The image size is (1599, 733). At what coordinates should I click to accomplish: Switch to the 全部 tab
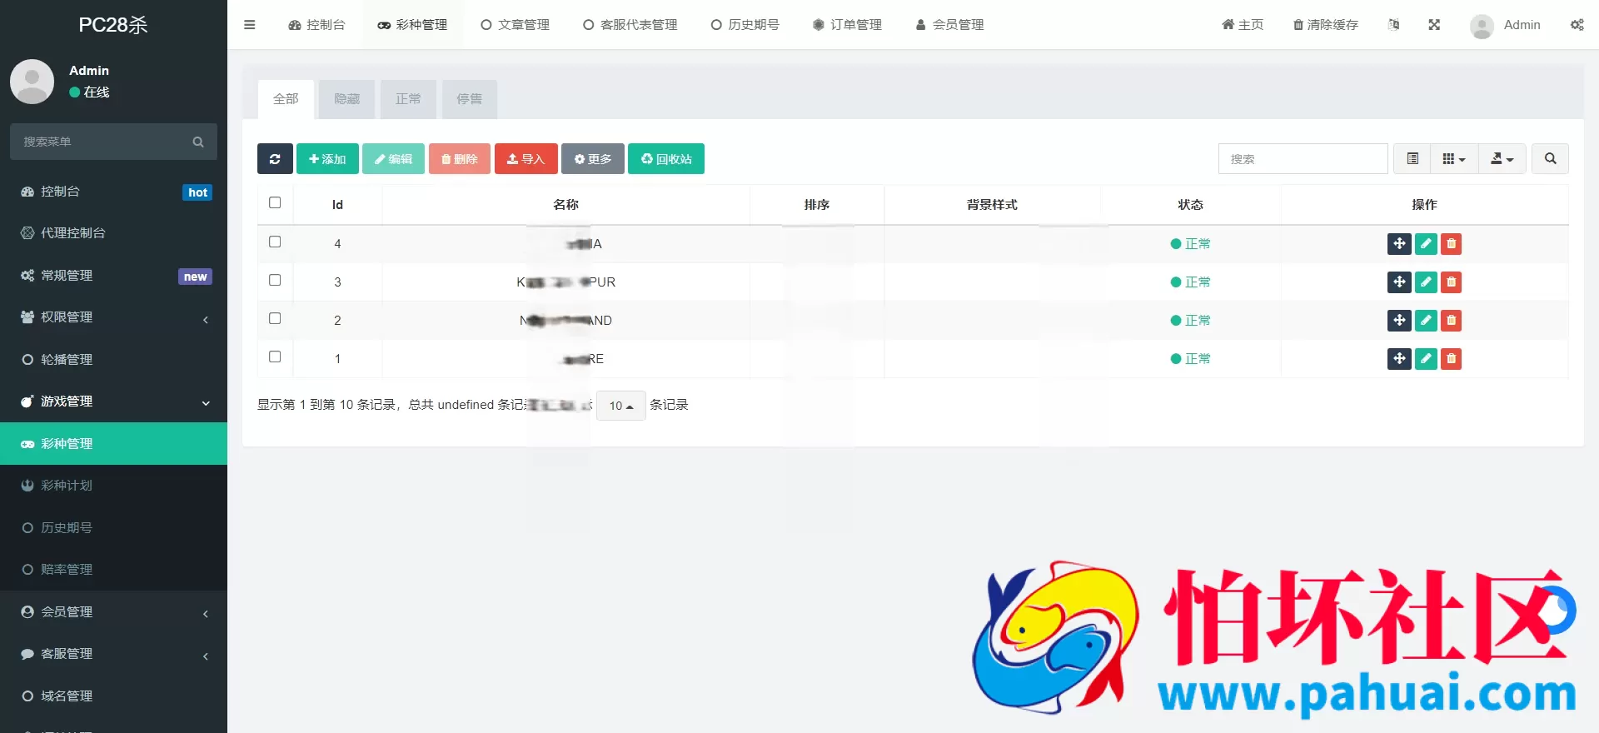tap(286, 99)
